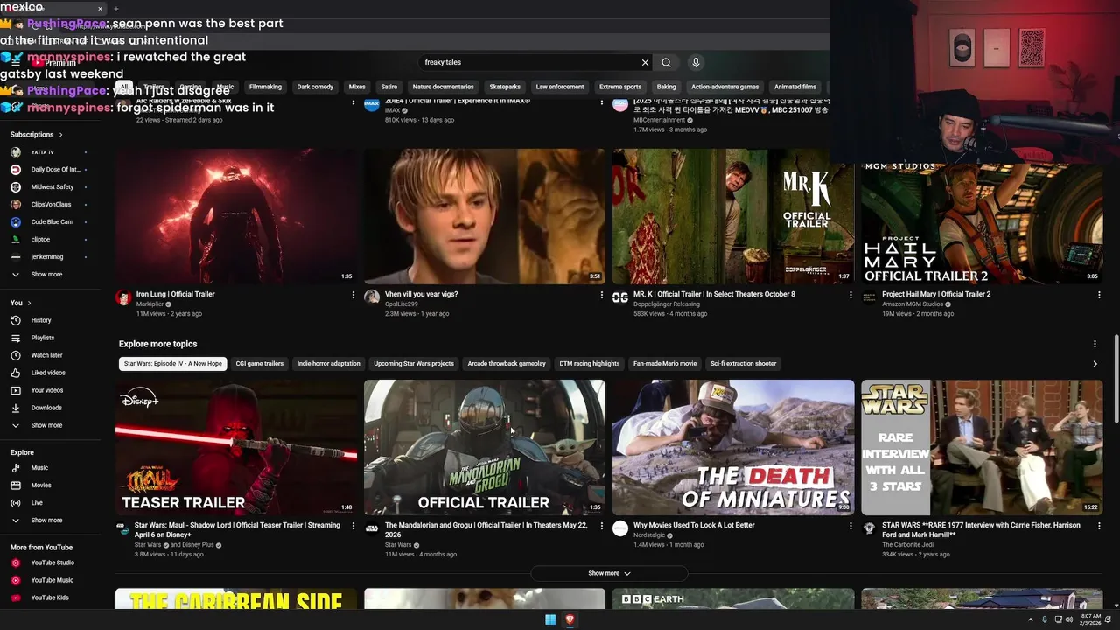Open History from the sidebar
Screen dimensions: 1120x630
pyautogui.click(x=41, y=320)
